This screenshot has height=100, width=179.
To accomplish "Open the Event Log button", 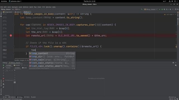I will (172, 97).
